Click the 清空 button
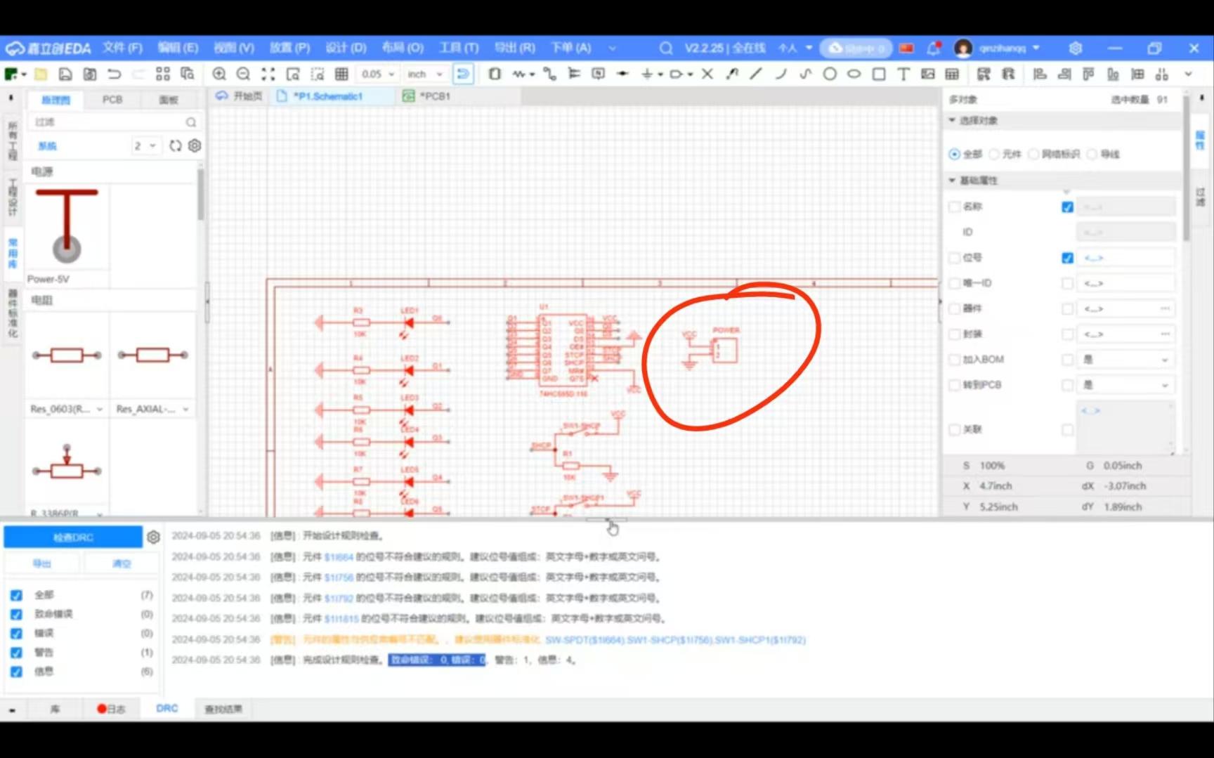Viewport: 1214px width, 758px height. [122, 563]
